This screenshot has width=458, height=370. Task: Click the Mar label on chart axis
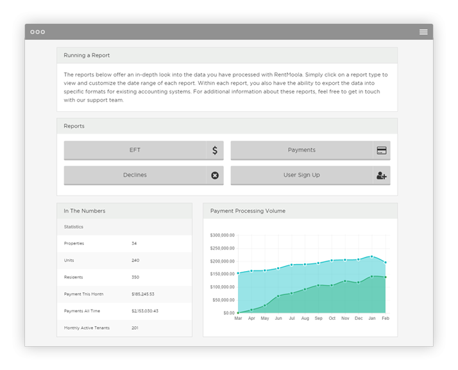click(x=238, y=318)
